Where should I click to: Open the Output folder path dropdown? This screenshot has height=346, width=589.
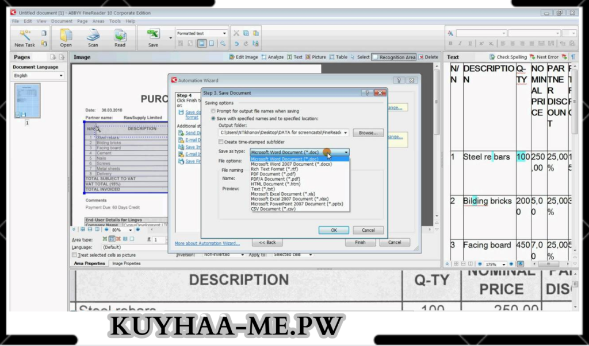[x=345, y=133]
